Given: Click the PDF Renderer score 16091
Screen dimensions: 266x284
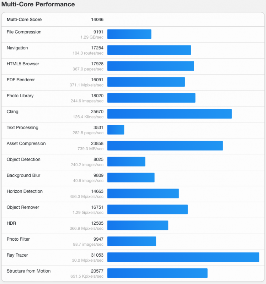Looking at the screenshot, I should click(x=97, y=80).
